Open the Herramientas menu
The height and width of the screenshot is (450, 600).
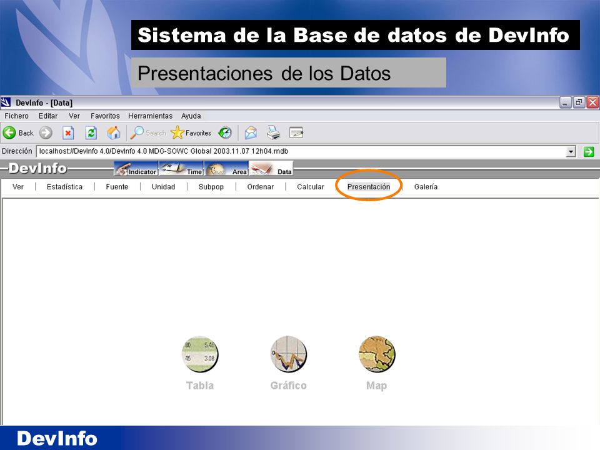click(x=151, y=116)
